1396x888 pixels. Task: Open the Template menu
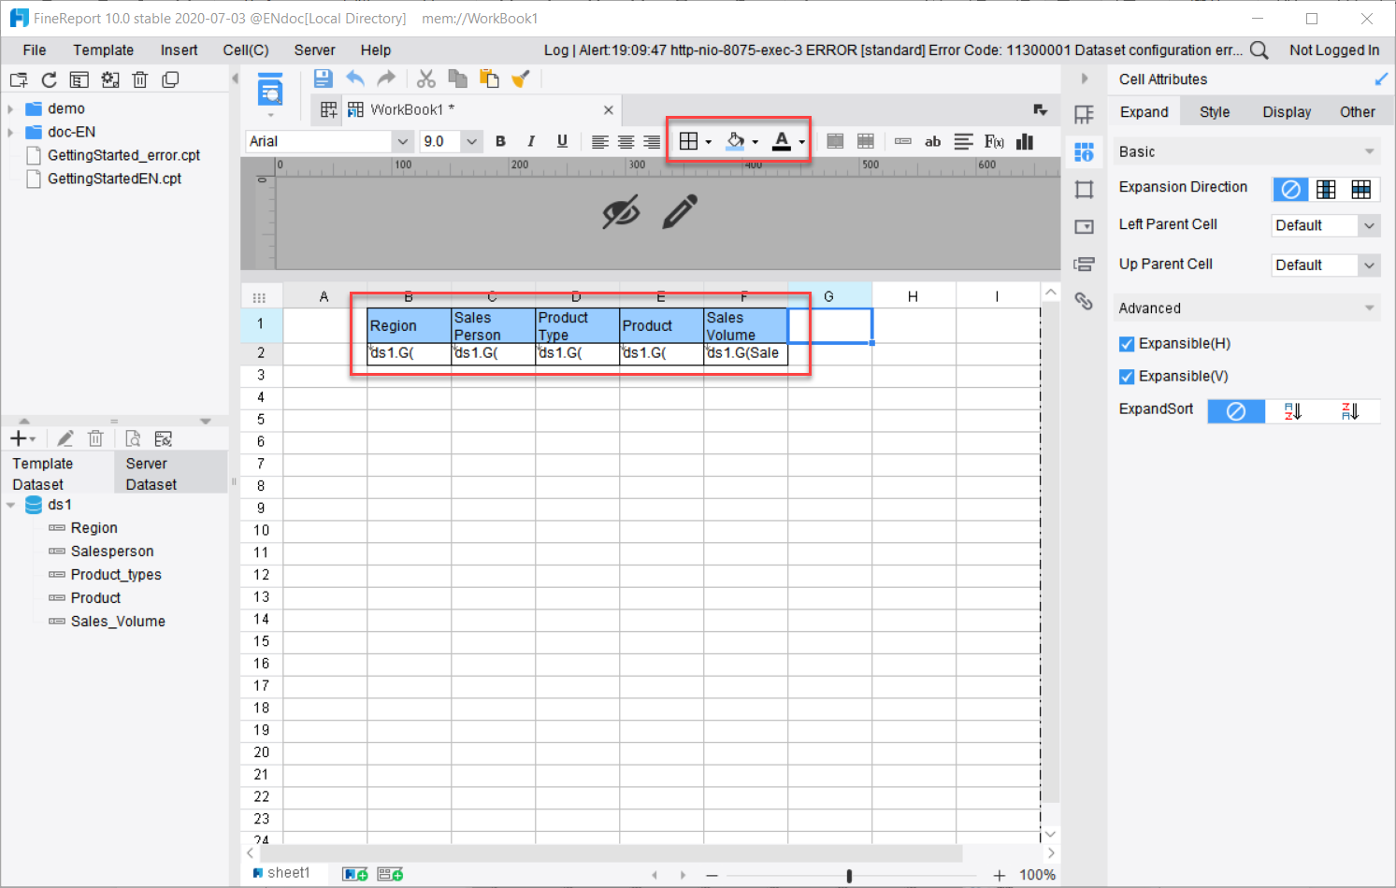point(104,50)
